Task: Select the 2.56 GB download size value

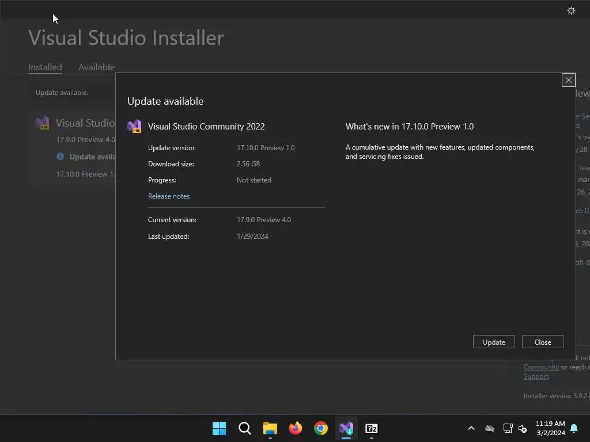Action: 248,164
